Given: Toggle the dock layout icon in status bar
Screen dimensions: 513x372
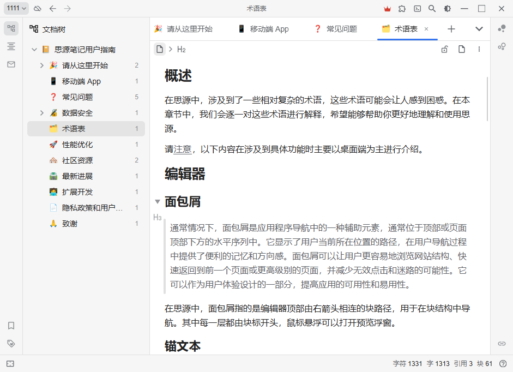Looking at the screenshot, I should coord(10,364).
